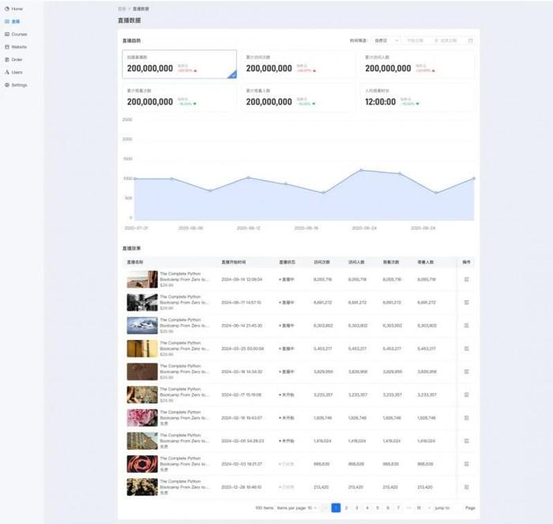Click the row action icon for 2024-02-18 stream

pos(466,371)
